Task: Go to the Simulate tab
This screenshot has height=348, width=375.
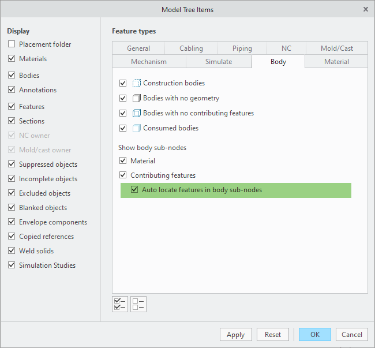Action: click(219, 62)
